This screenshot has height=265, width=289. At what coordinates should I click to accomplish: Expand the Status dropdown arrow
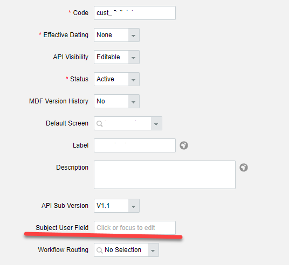click(x=134, y=79)
